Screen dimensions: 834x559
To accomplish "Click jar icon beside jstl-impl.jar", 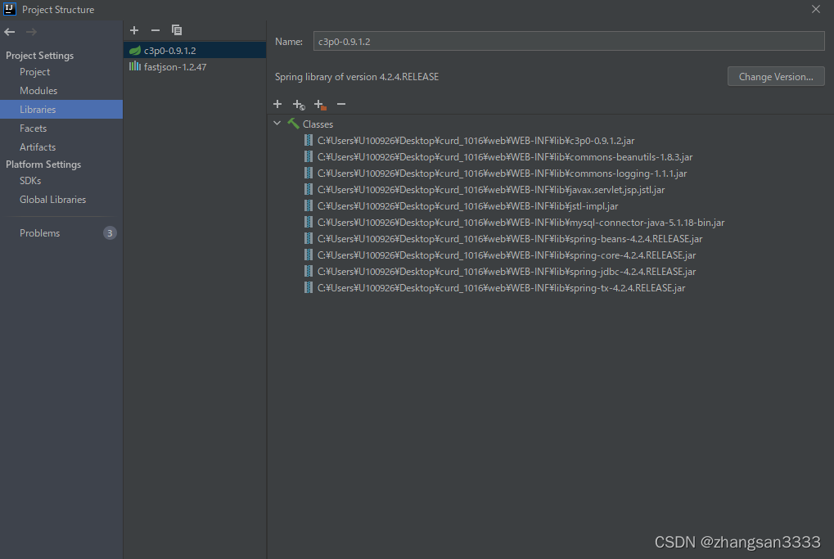I will tap(308, 205).
